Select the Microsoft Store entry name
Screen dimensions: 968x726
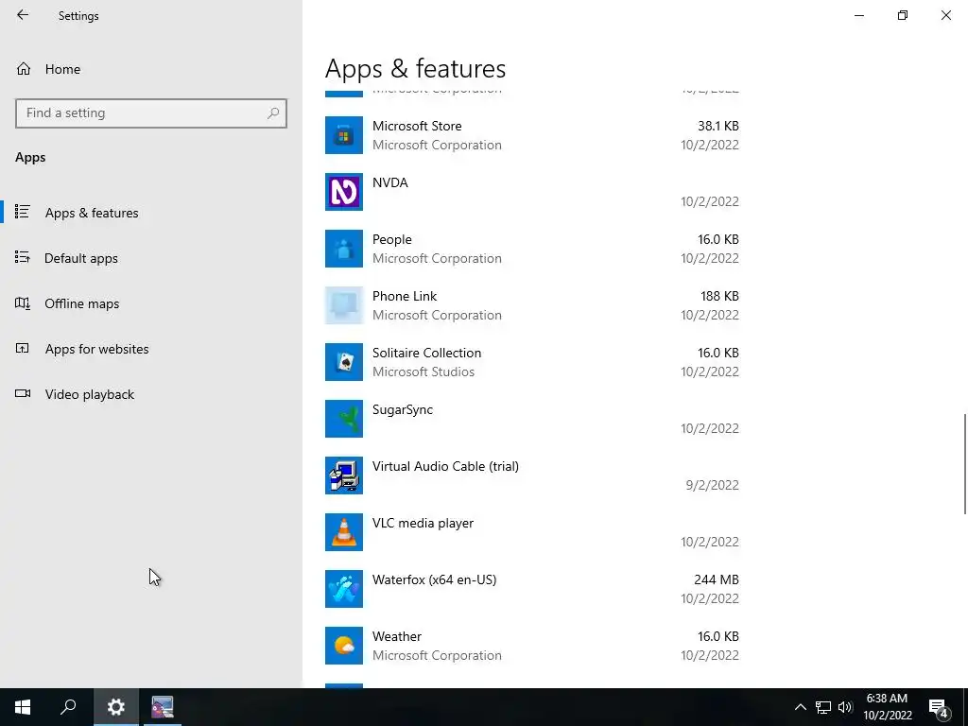point(417,126)
